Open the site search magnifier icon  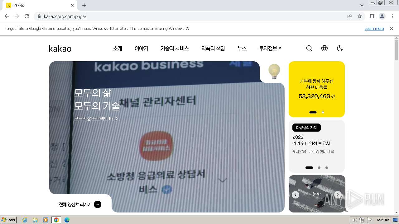pos(309,48)
